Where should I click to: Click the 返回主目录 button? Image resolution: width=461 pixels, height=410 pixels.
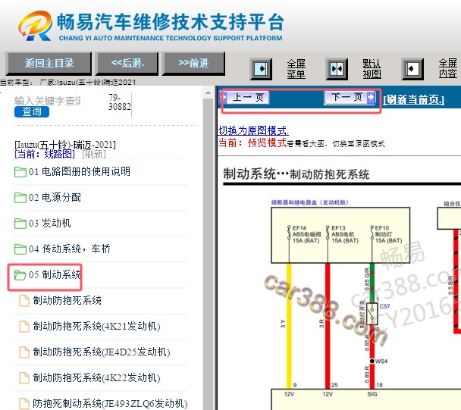(49, 63)
